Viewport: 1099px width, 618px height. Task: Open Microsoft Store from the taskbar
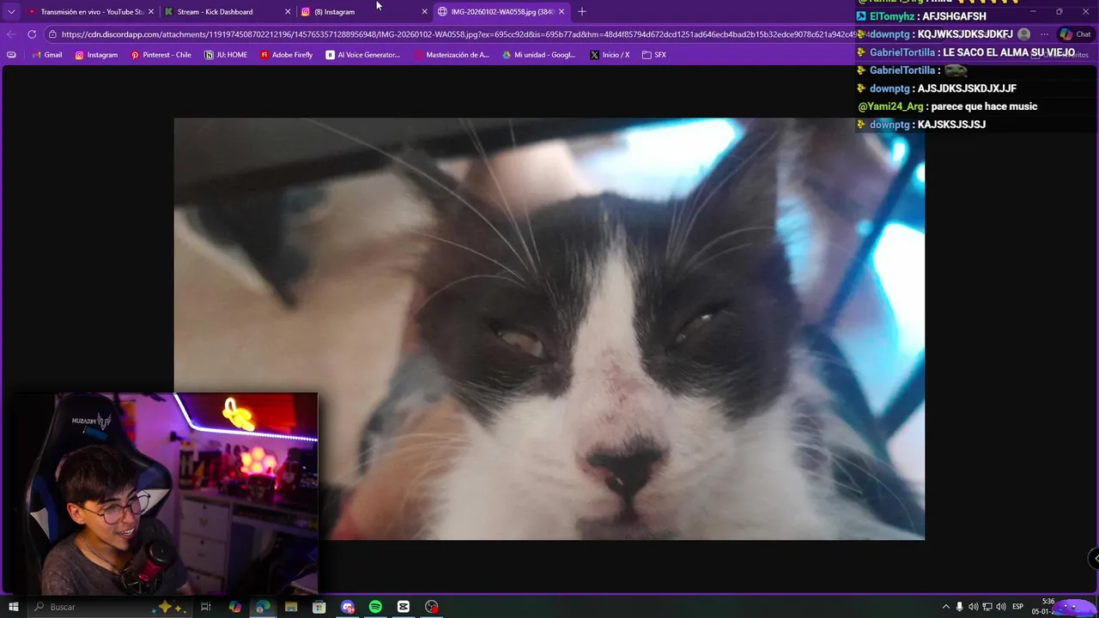coord(319,607)
